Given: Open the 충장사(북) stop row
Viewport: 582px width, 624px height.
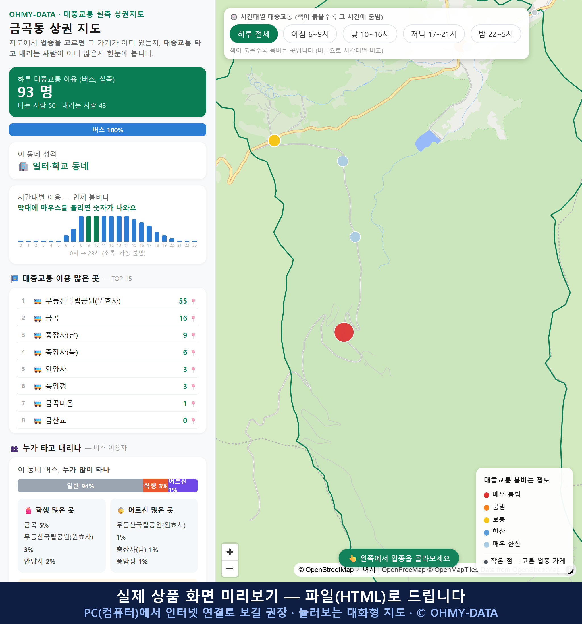Looking at the screenshot, I should point(108,352).
